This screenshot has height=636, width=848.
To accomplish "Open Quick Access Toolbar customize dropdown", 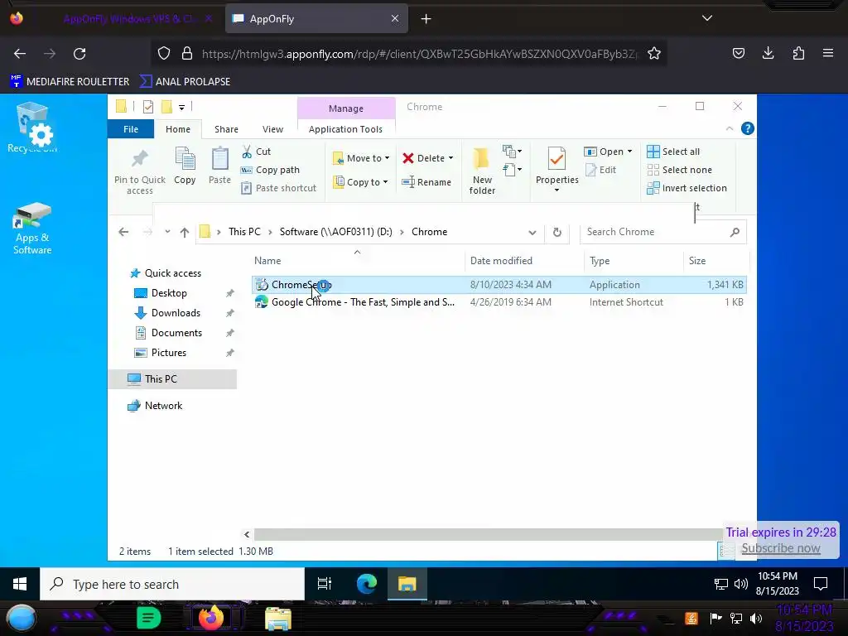I will click(x=181, y=107).
